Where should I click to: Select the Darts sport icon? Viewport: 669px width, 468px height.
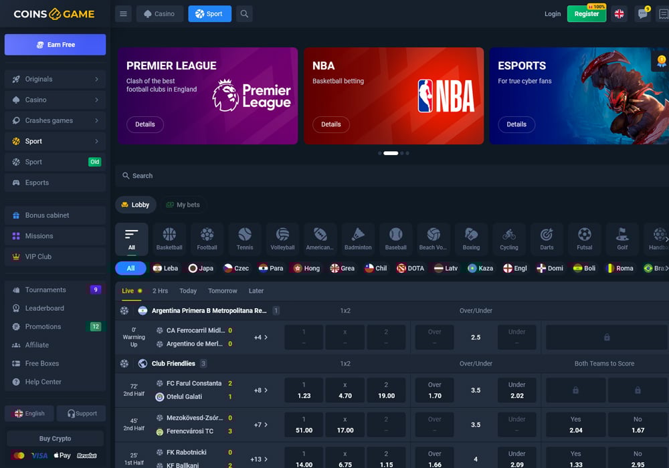pyautogui.click(x=547, y=239)
